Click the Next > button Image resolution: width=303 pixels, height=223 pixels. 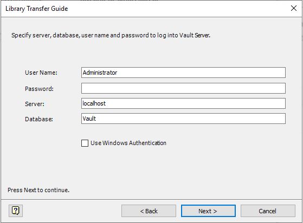pyautogui.click(x=208, y=211)
